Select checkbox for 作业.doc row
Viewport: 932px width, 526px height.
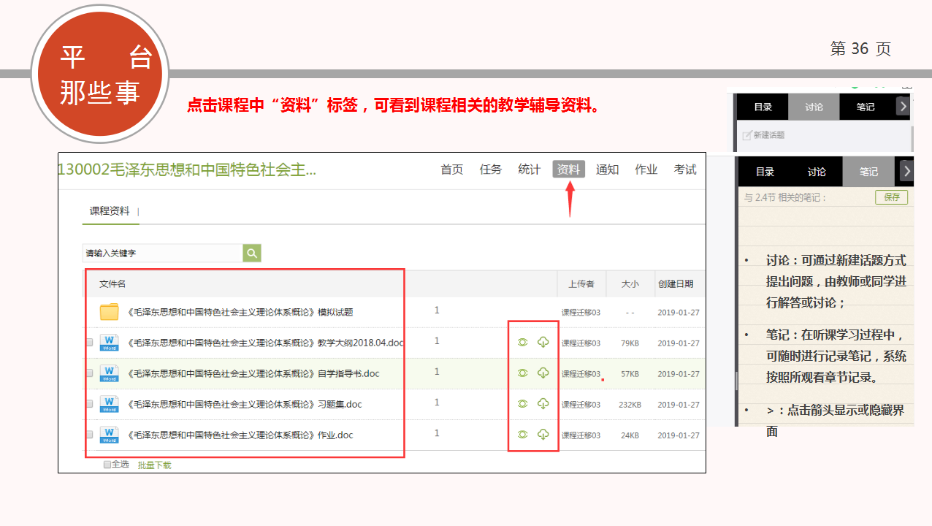[89, 435]
